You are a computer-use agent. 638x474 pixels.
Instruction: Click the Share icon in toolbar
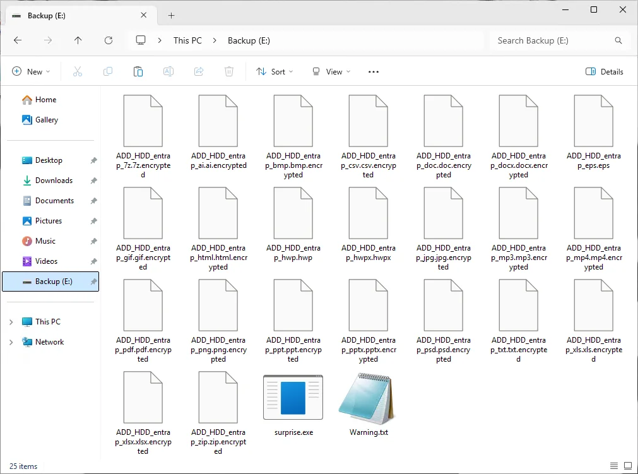[x=199, y=72]
